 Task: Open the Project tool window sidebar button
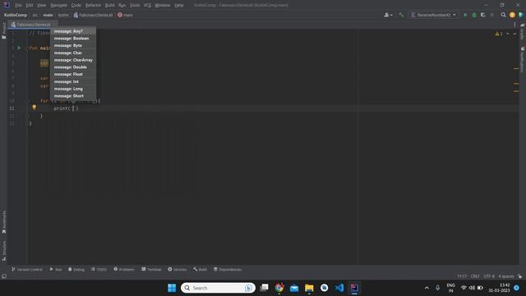point(3,31)
